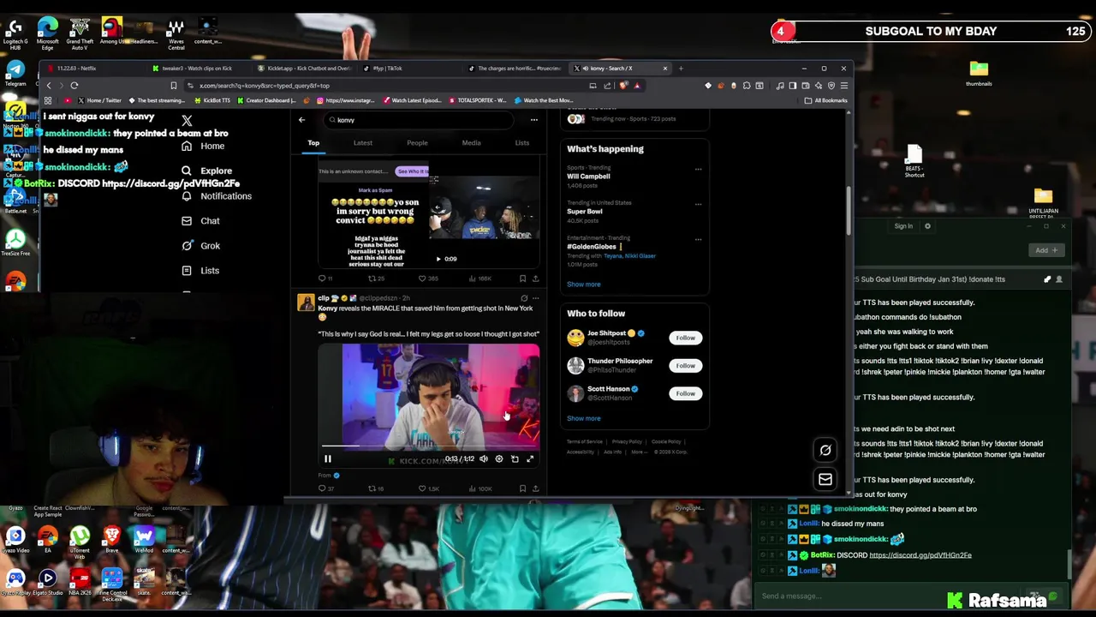Viewport: 1096px width, 617px height.
Task: Open the All Bookmarks folder
Action: pos(827,100)
